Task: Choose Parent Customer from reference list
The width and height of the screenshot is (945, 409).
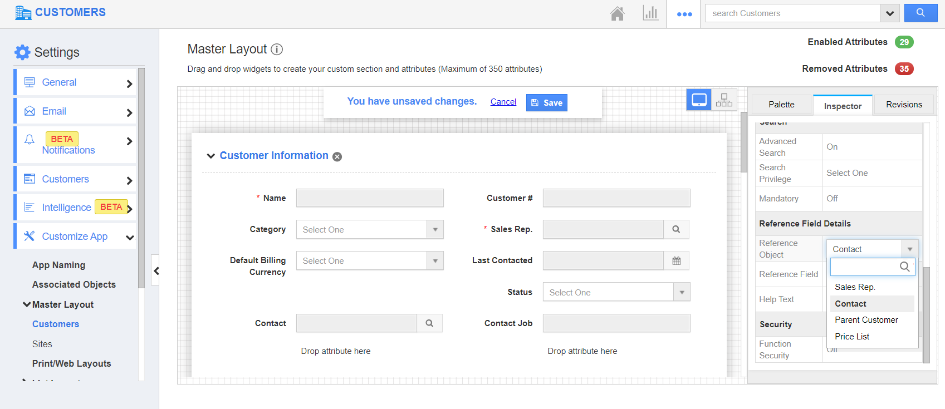Action: [x=866, y=320]
